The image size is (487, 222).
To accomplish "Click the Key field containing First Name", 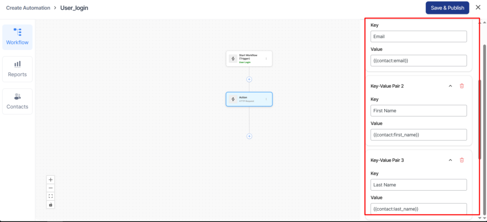I will click(x=419, y=111).
